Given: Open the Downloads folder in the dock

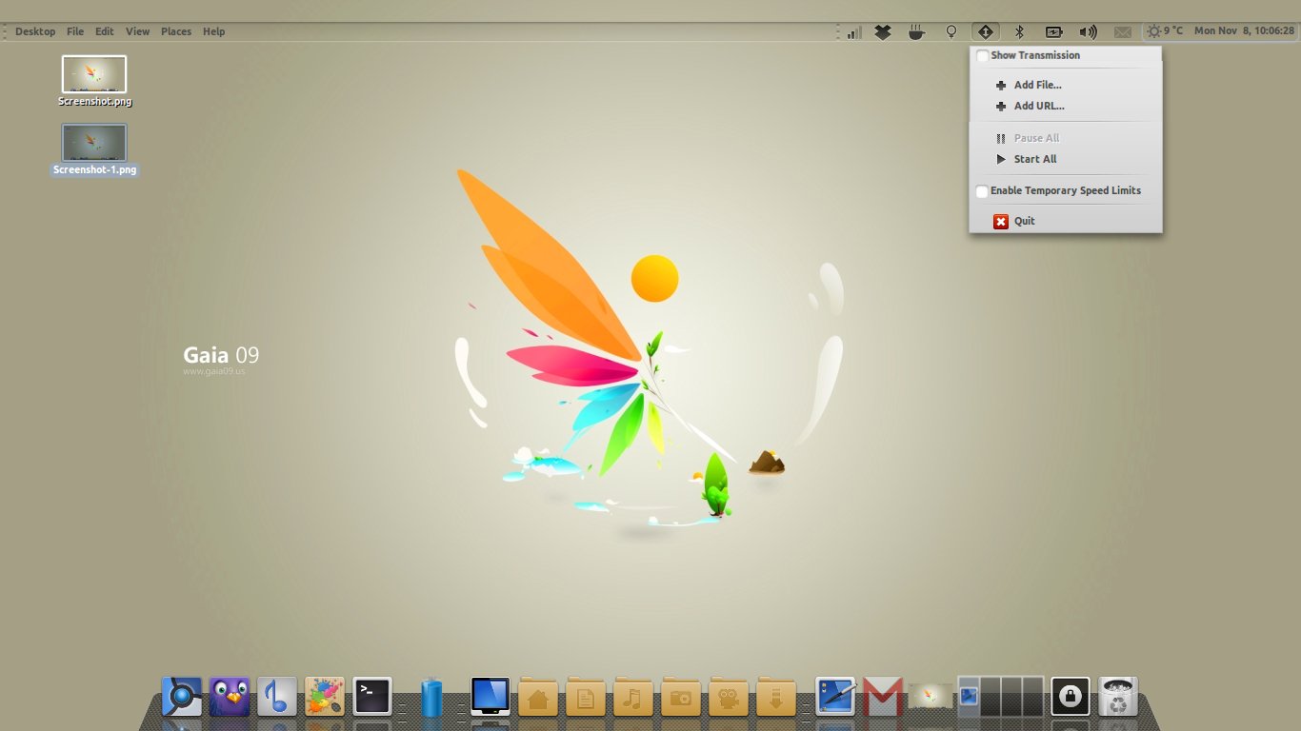Looking at the screenshot, I should (x=776, y=697).
